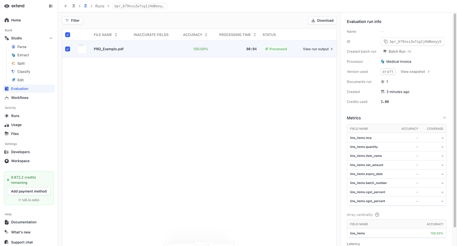Open the Filter options
Screen dimensions: 457x246
click(x=73, y=21)
